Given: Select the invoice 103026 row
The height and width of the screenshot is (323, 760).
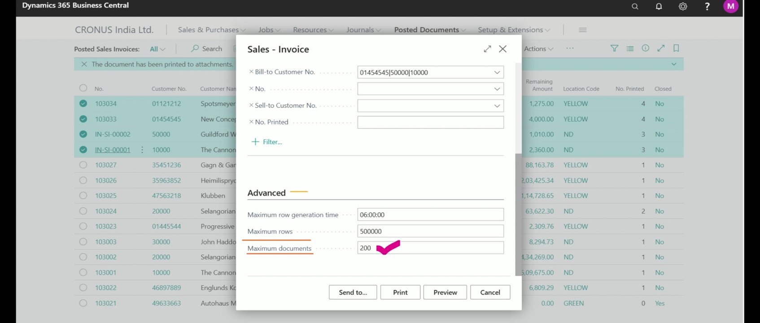Looking at the screenshot, I should tap(83, 180).
